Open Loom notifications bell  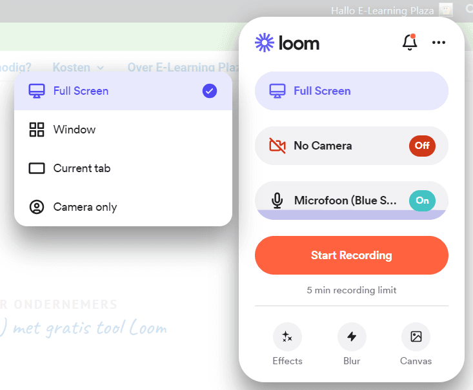pyautogui.click(x=409, y=43)
